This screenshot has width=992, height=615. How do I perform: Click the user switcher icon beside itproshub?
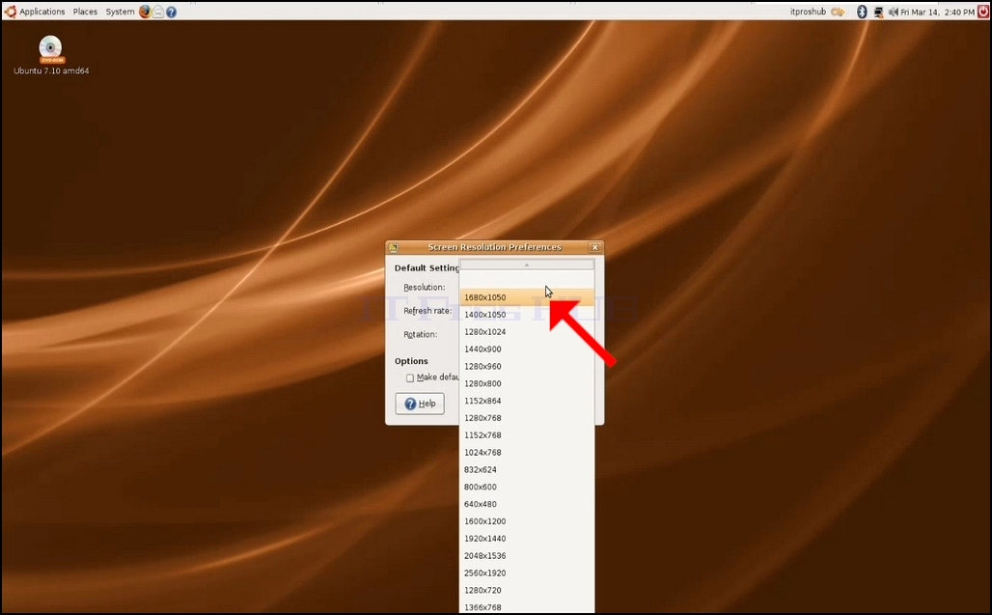click(838, 12)
